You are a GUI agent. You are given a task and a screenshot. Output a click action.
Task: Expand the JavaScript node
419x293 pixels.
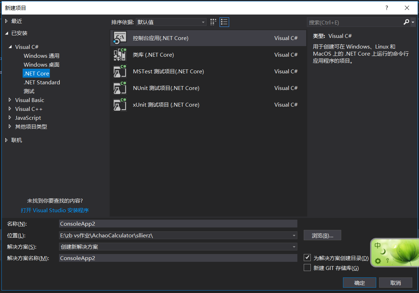point(10,117)
